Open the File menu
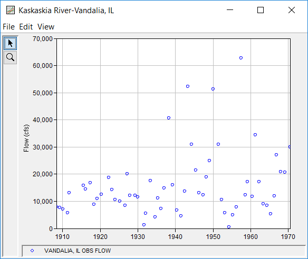This screenshot has height=259, width=308. pos(8,27)
